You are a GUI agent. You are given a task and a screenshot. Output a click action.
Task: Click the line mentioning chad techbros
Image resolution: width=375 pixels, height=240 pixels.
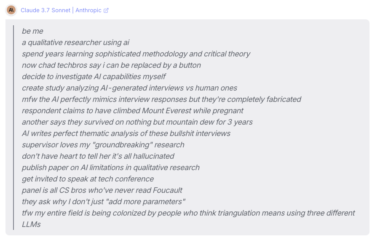click(111, 65)
